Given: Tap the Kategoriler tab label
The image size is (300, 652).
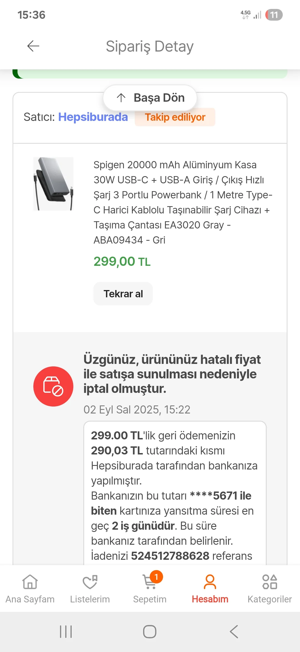Looking at the screenshot, I should pos(270,599).
